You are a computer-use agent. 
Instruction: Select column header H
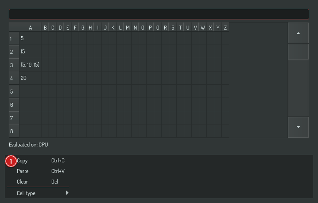(90, 27)
